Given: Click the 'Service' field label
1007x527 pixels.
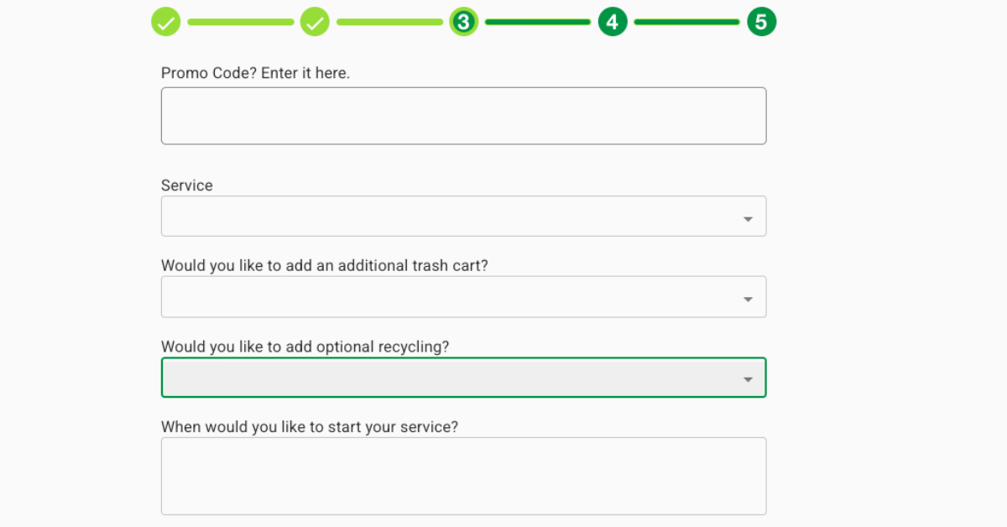Looking at the screenshot, I should (x=186, y=185).
